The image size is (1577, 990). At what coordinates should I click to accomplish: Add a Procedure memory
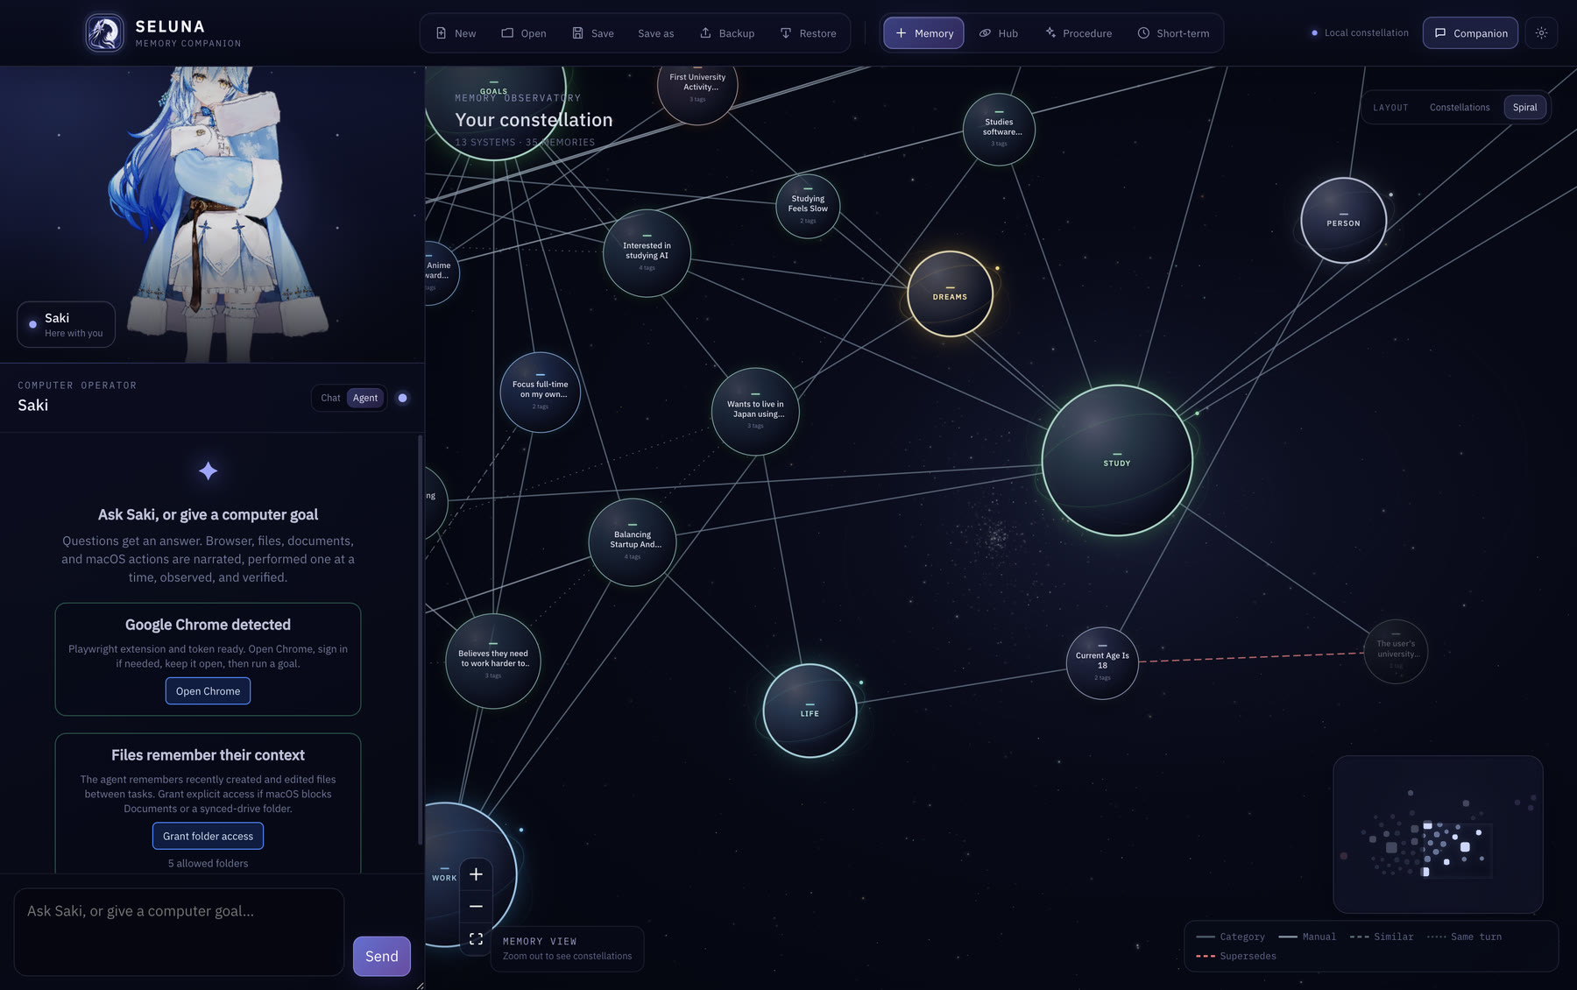1078,33
